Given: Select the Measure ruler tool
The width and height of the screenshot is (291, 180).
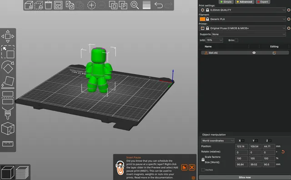Looking at the screenshot, I should pyautogui.click(x=8, y=144).
